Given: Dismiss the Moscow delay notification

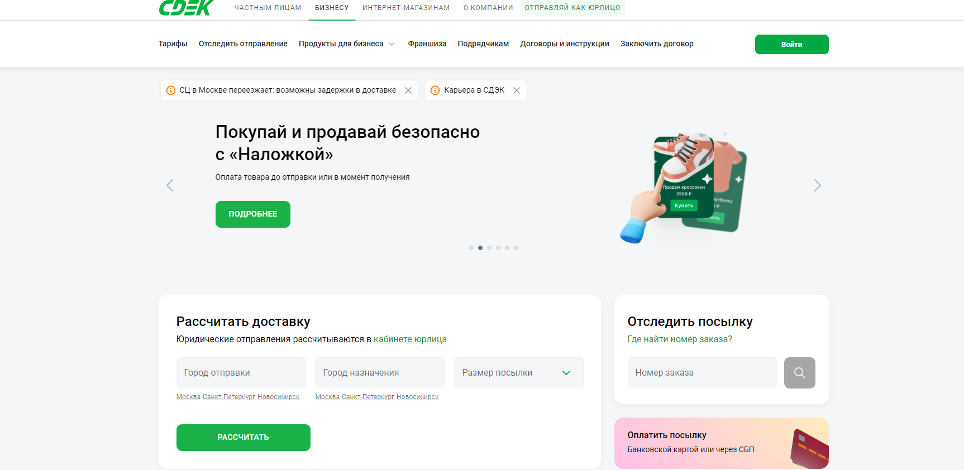Looking at the screenshot, I should tap(408, 90).
